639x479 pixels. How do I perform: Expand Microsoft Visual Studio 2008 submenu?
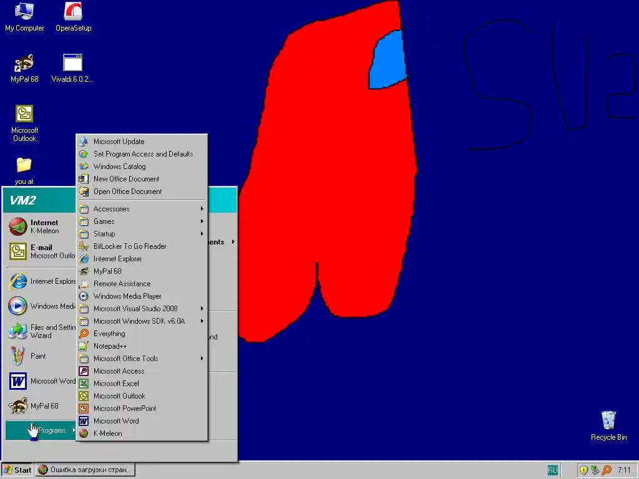click(x=142, y=309)
